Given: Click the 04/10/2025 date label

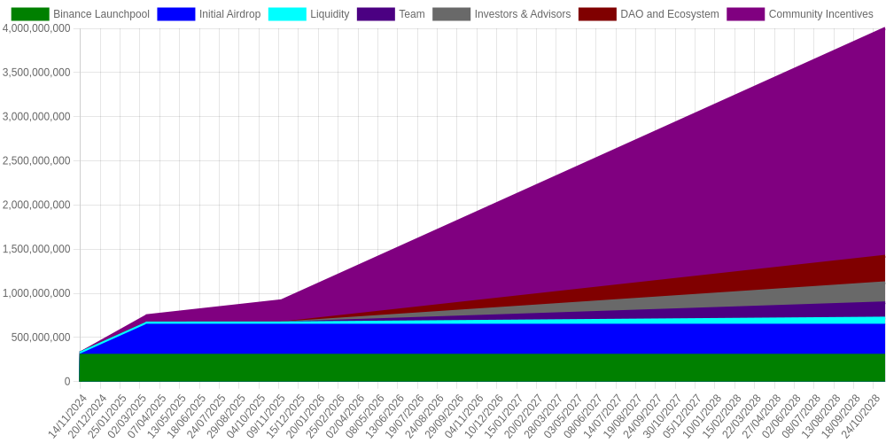Looking at the screenshot, I should click(x=245, y=416).
